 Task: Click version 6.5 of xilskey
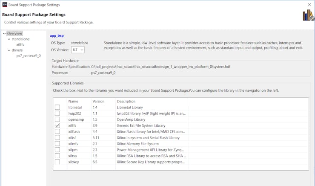[x=95, y=162]
